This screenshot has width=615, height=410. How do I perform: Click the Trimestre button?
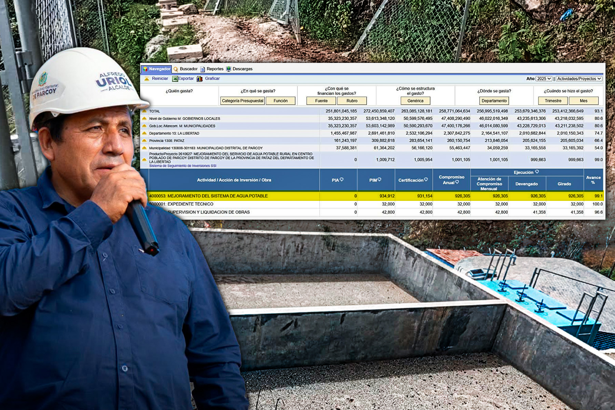click(x=553, y=101)
